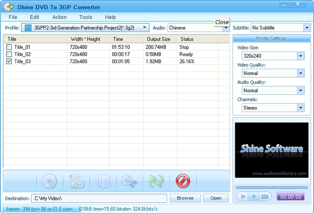The width and height of the screenshot is (314, 214).
Task: Open the Edit menu
Action: point(34,17)
